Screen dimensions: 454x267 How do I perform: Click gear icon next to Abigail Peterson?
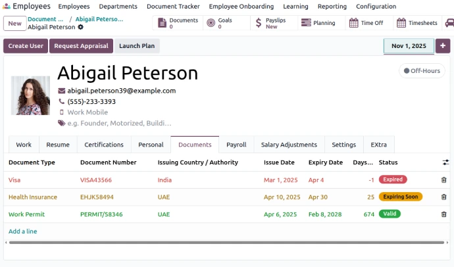[x=81, y=28]
